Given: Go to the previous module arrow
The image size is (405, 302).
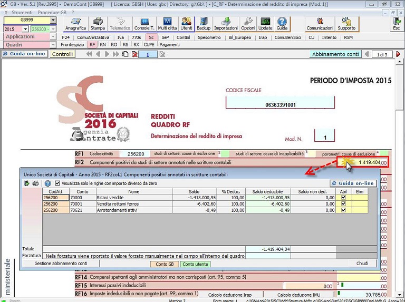Looking at the screenshot, I should [98, 54].
